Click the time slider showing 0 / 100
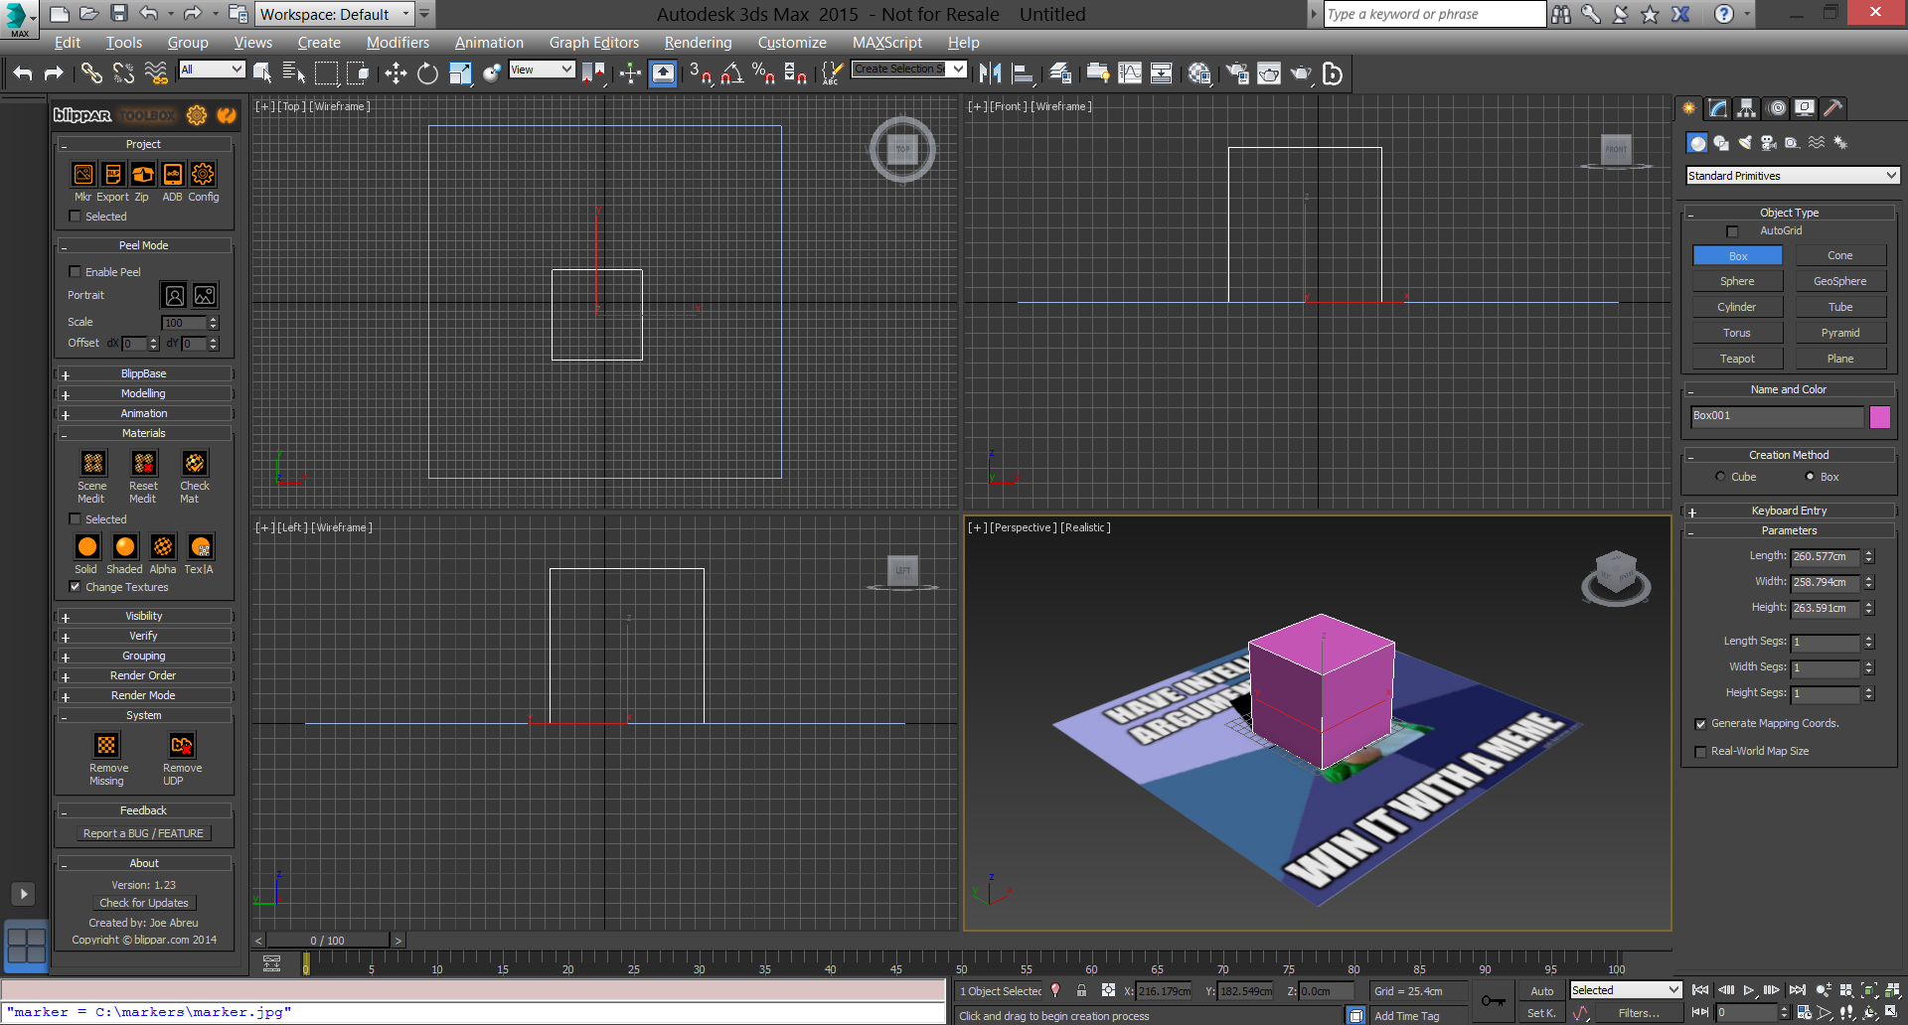1908x1025 pixels. tap(328, 941)
